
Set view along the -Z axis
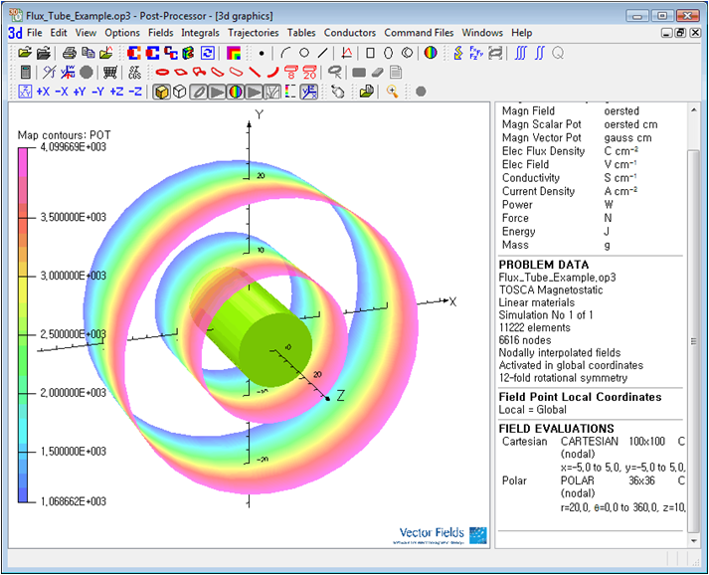pos(134,92)
